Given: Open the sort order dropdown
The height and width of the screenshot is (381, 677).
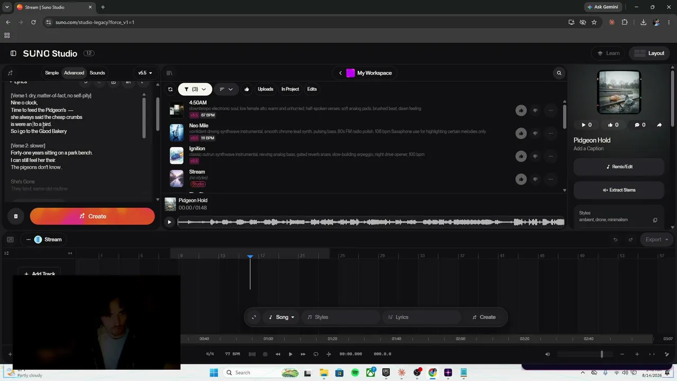Looking at the screenshot, I should coord(226,89).
